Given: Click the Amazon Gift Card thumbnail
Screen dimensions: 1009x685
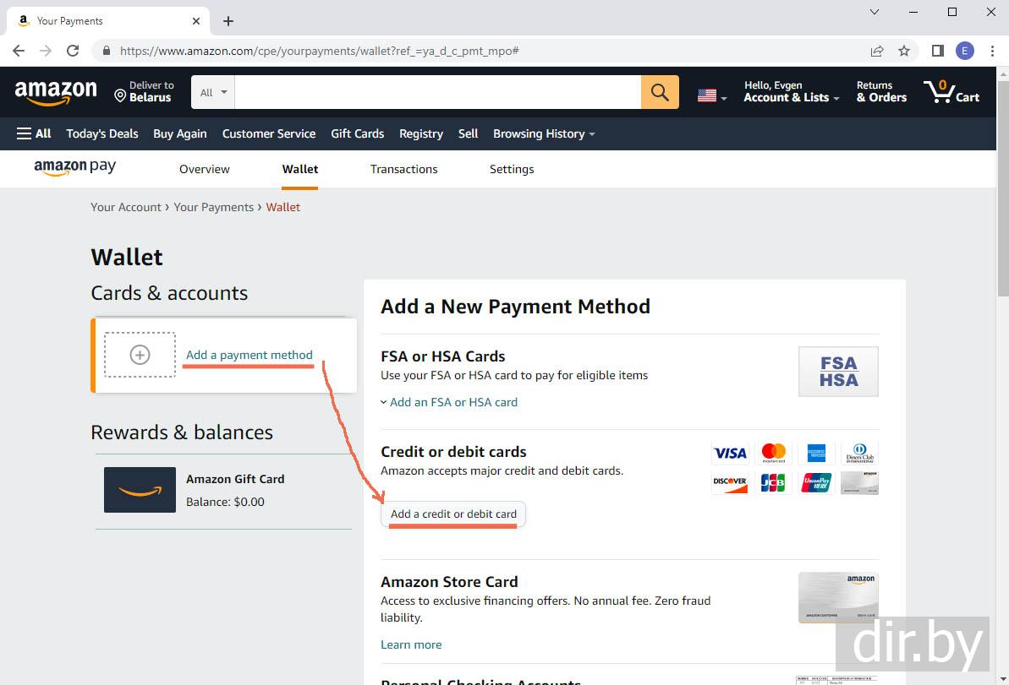Looking at the screenshot, I should coord(140,490).
